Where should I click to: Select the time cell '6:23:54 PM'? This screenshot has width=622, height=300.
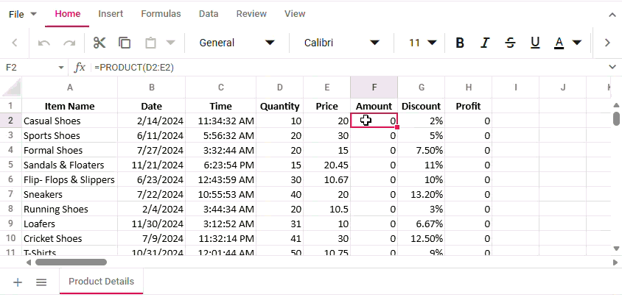220,165
